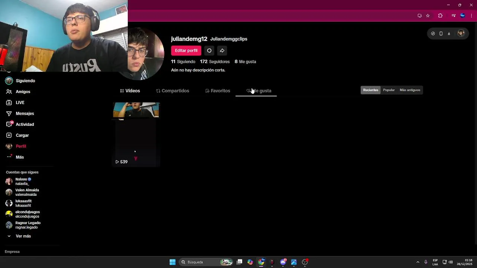Sort videos by Recientes
477x268 pixels.
point(370,90)
